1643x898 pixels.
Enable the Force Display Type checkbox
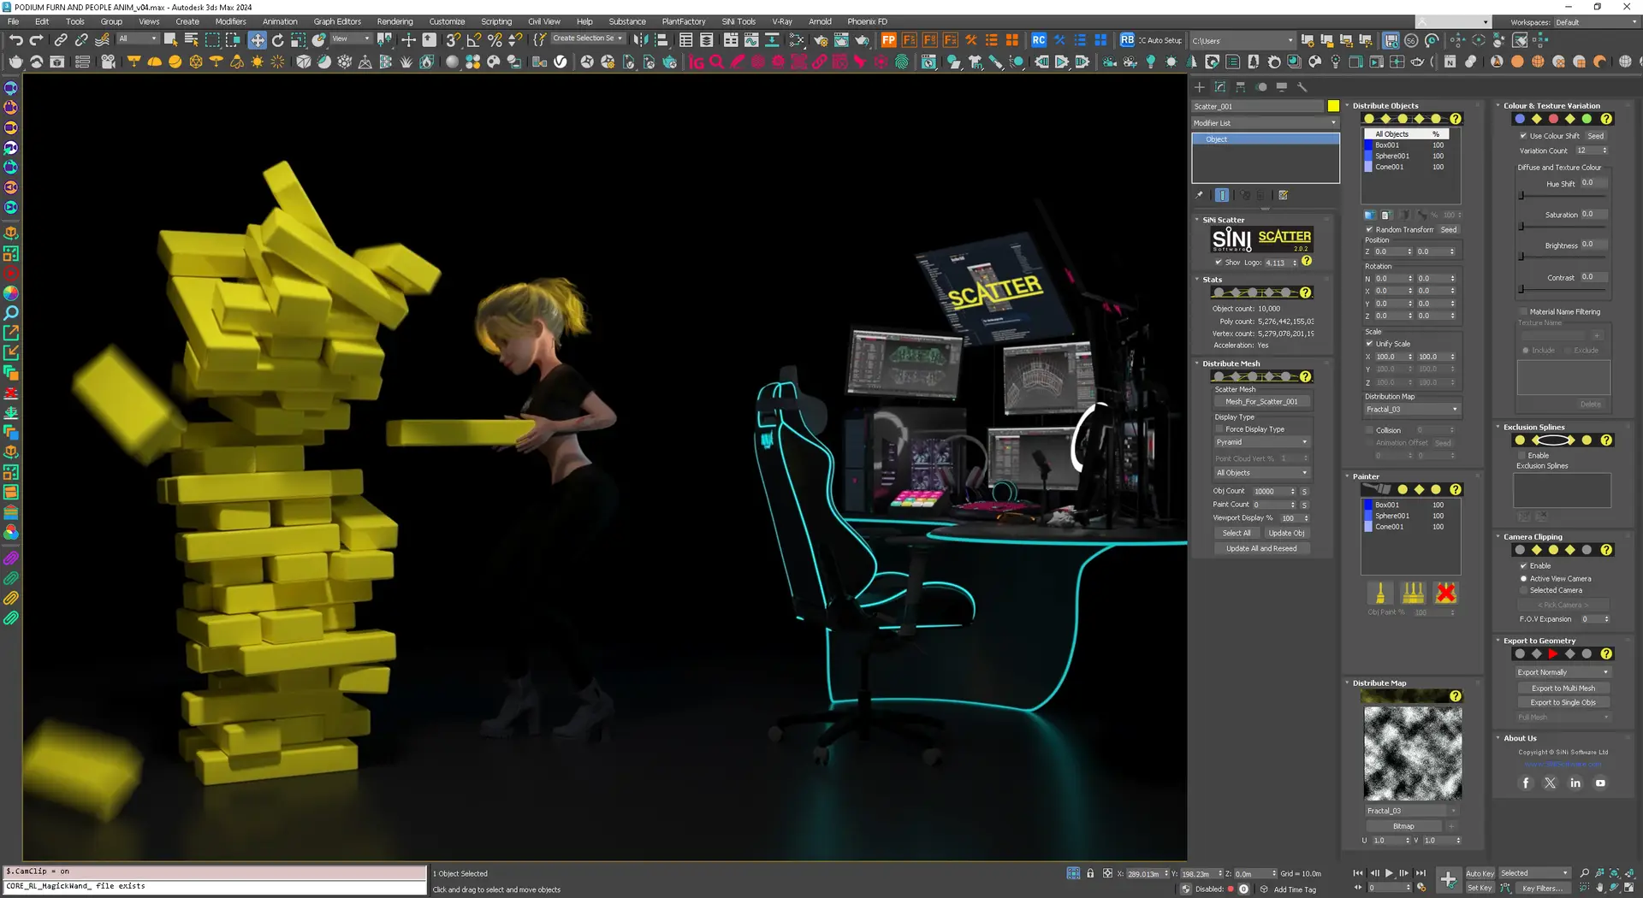click(x=1219, y=429)
